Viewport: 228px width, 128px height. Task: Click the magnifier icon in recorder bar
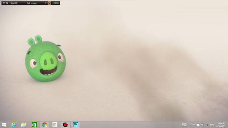click(x=7, y=3)
